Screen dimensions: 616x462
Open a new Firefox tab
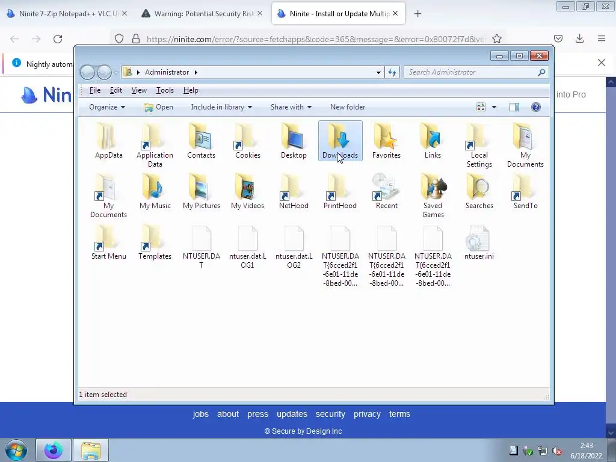pyautogui.click(x=417, y=14)
